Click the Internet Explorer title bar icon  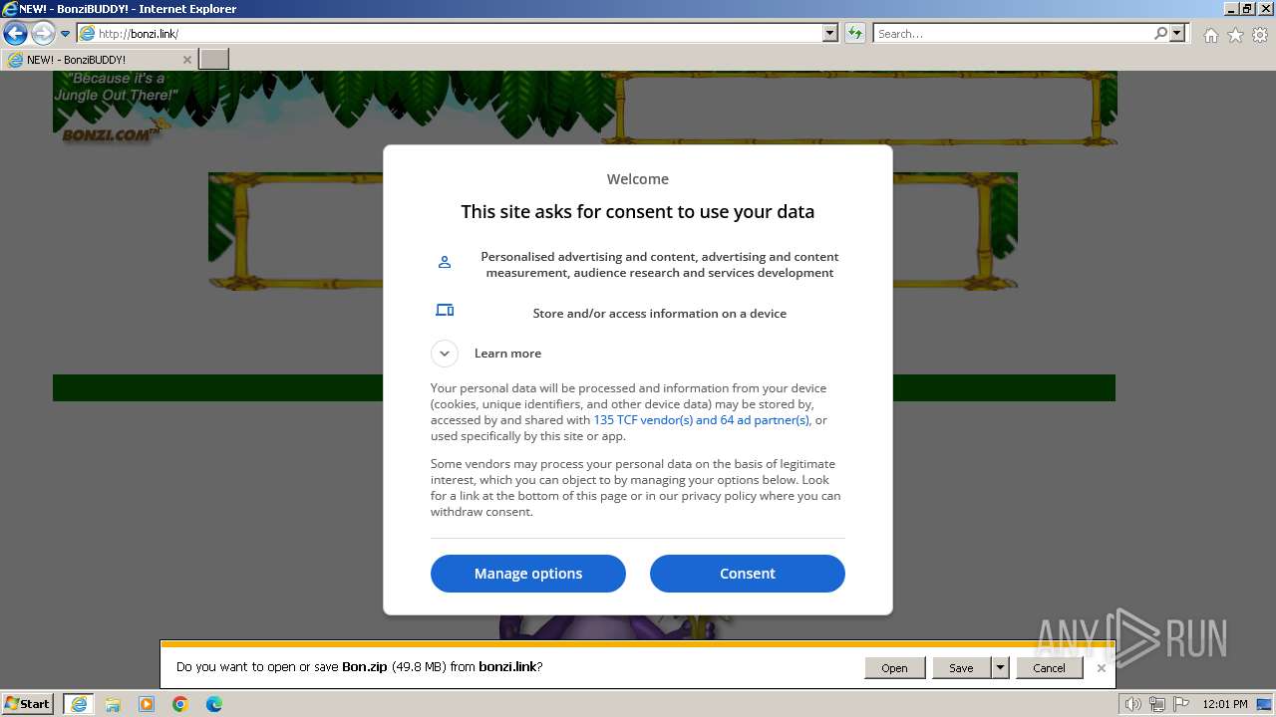tap(10, 9)
